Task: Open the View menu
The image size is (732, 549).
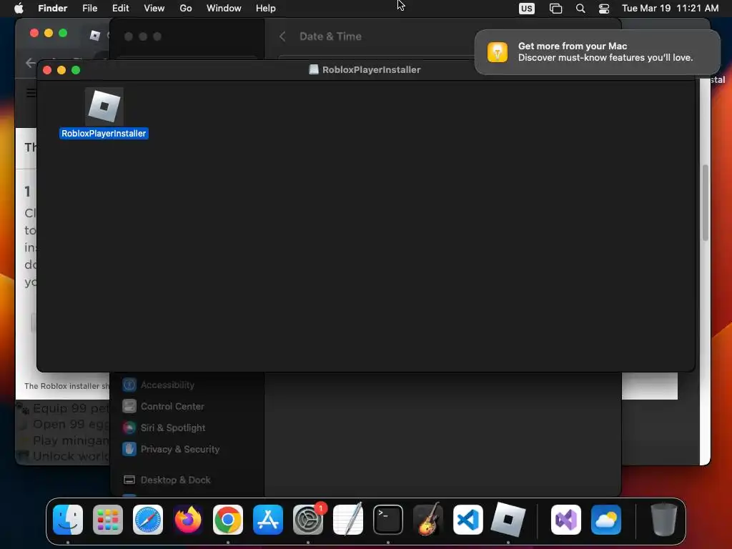Action: pyautogui.click(x=154, y=9)
